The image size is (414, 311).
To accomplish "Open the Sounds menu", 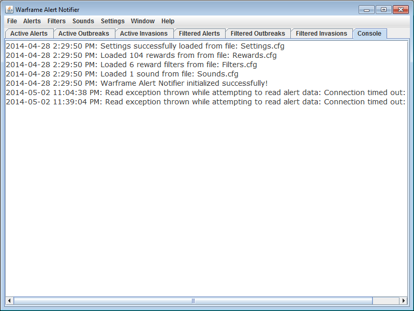I will click(83, 21).
